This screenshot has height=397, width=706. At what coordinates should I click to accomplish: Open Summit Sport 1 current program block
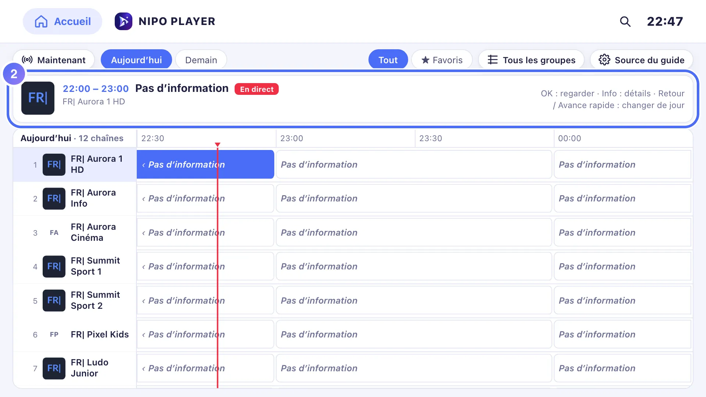(205, 267)
